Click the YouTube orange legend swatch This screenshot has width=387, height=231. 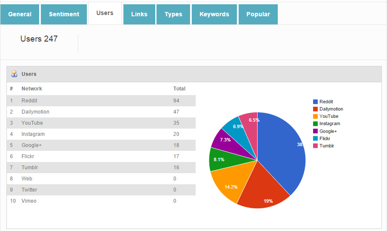(x=315, y=117)
